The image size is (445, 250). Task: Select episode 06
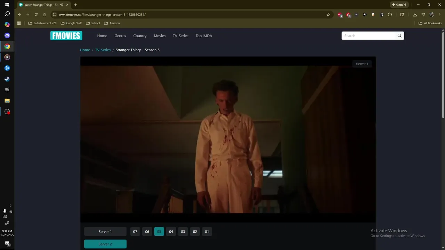coord(147,232)
